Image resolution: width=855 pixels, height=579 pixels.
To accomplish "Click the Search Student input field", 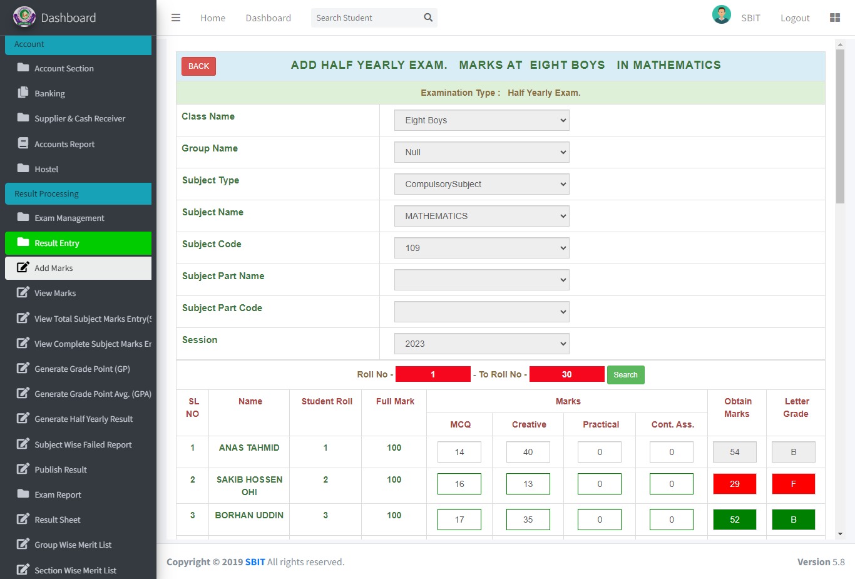I will tap(366, 18).
